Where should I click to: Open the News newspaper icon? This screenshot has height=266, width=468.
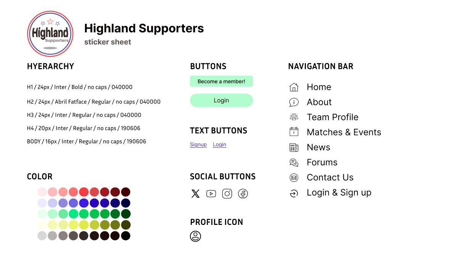(x=294, y=147)
